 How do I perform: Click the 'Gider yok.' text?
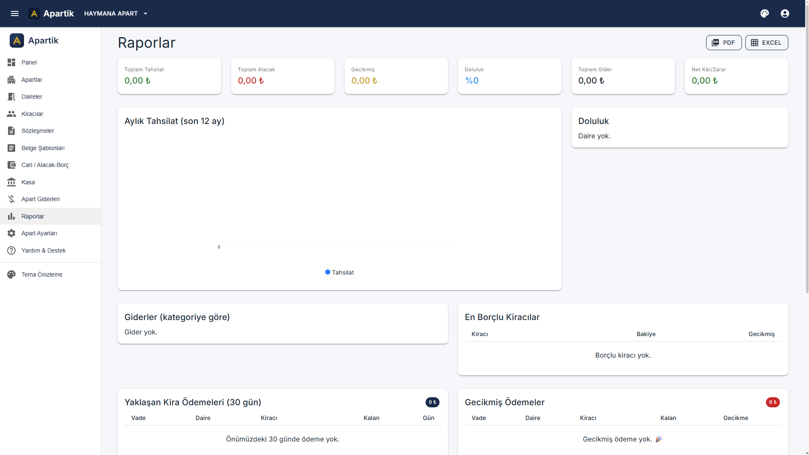[x=141, y=332]
